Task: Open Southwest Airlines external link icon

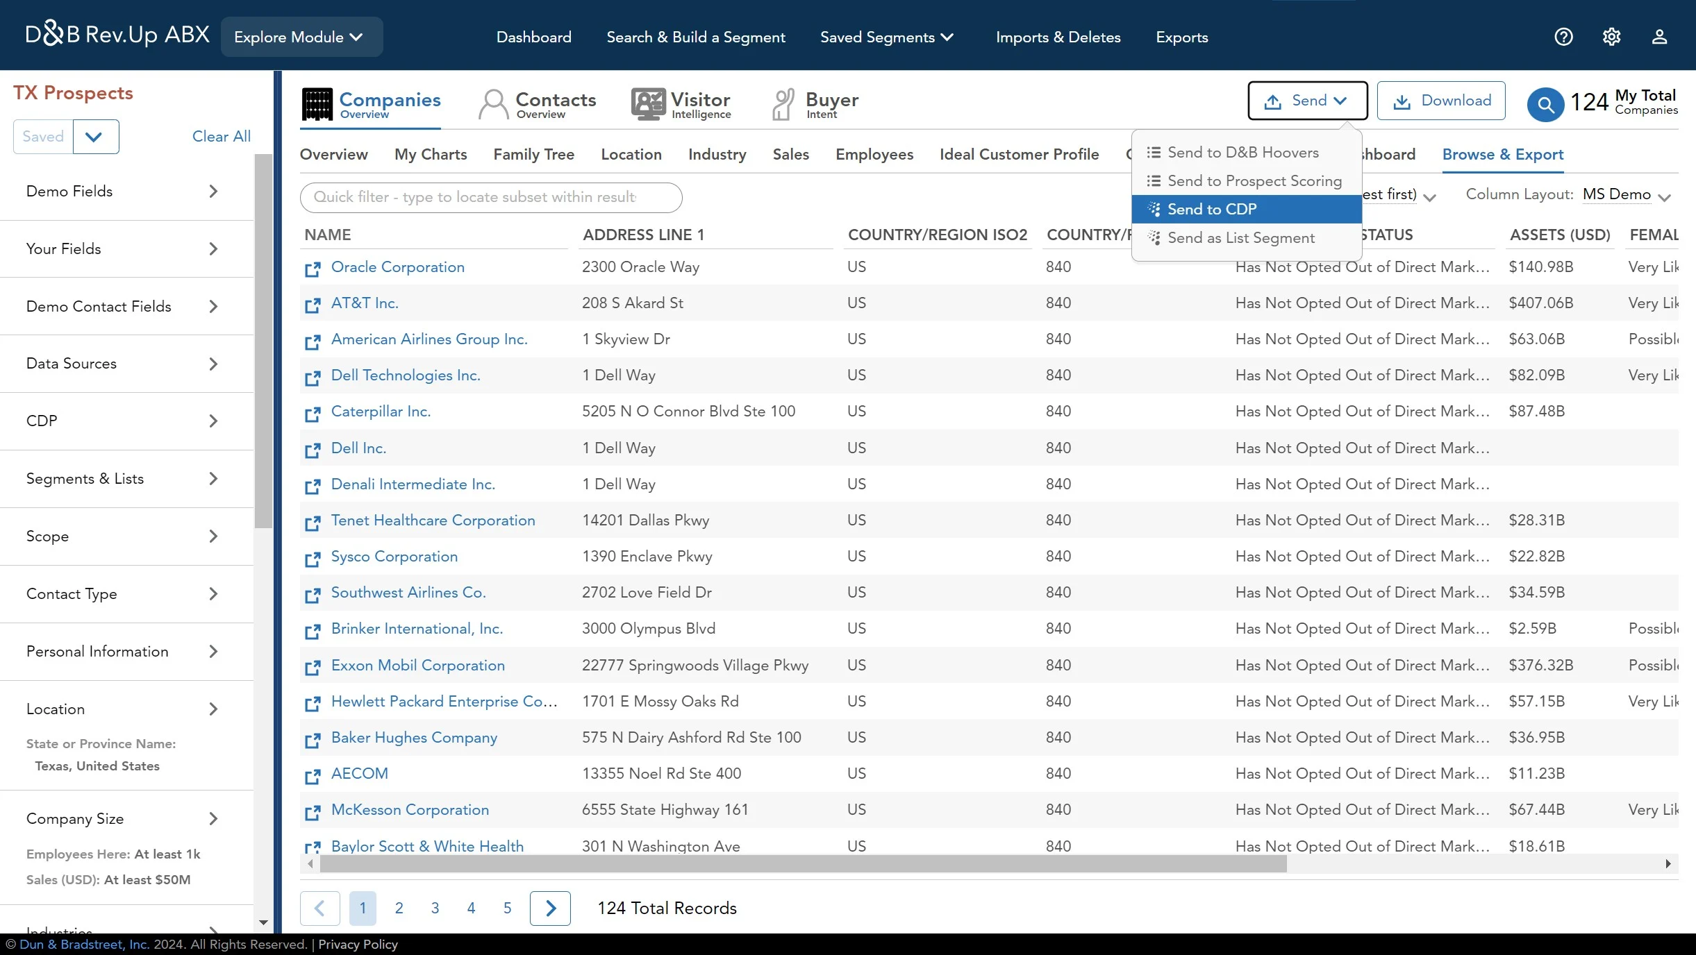Action: (313, 594)
